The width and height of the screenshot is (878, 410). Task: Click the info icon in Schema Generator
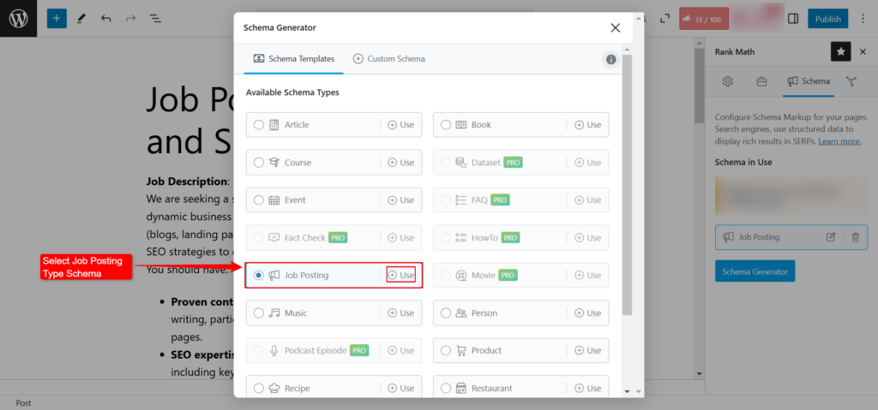610,59
